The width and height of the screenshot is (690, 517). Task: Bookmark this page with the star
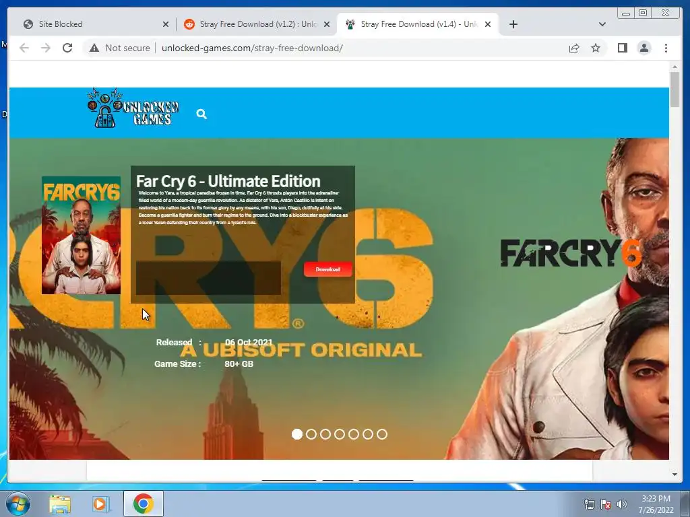coord(596,48)
